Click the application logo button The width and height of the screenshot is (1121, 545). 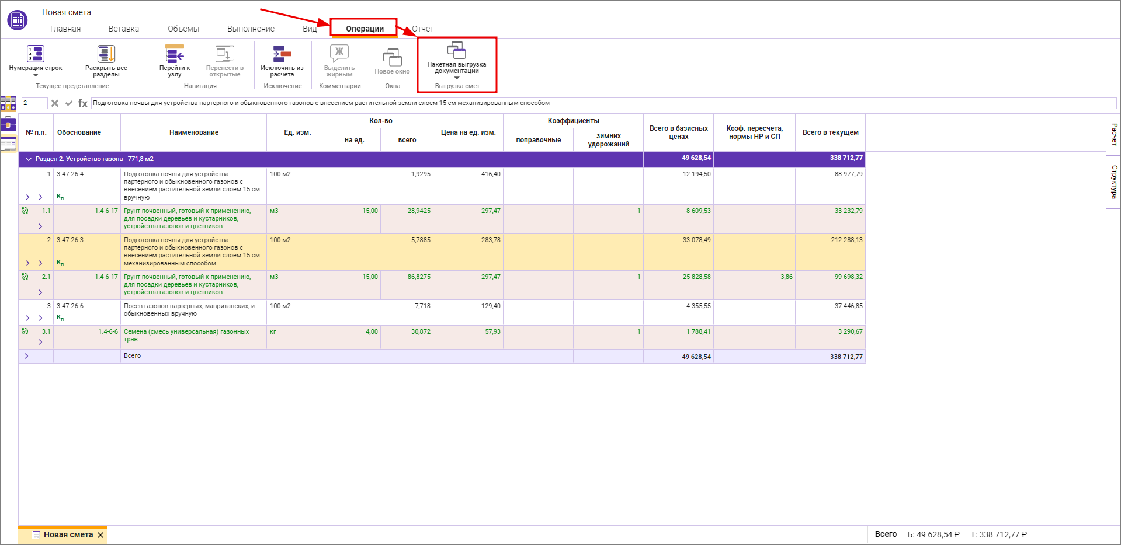tap(17, 20)
